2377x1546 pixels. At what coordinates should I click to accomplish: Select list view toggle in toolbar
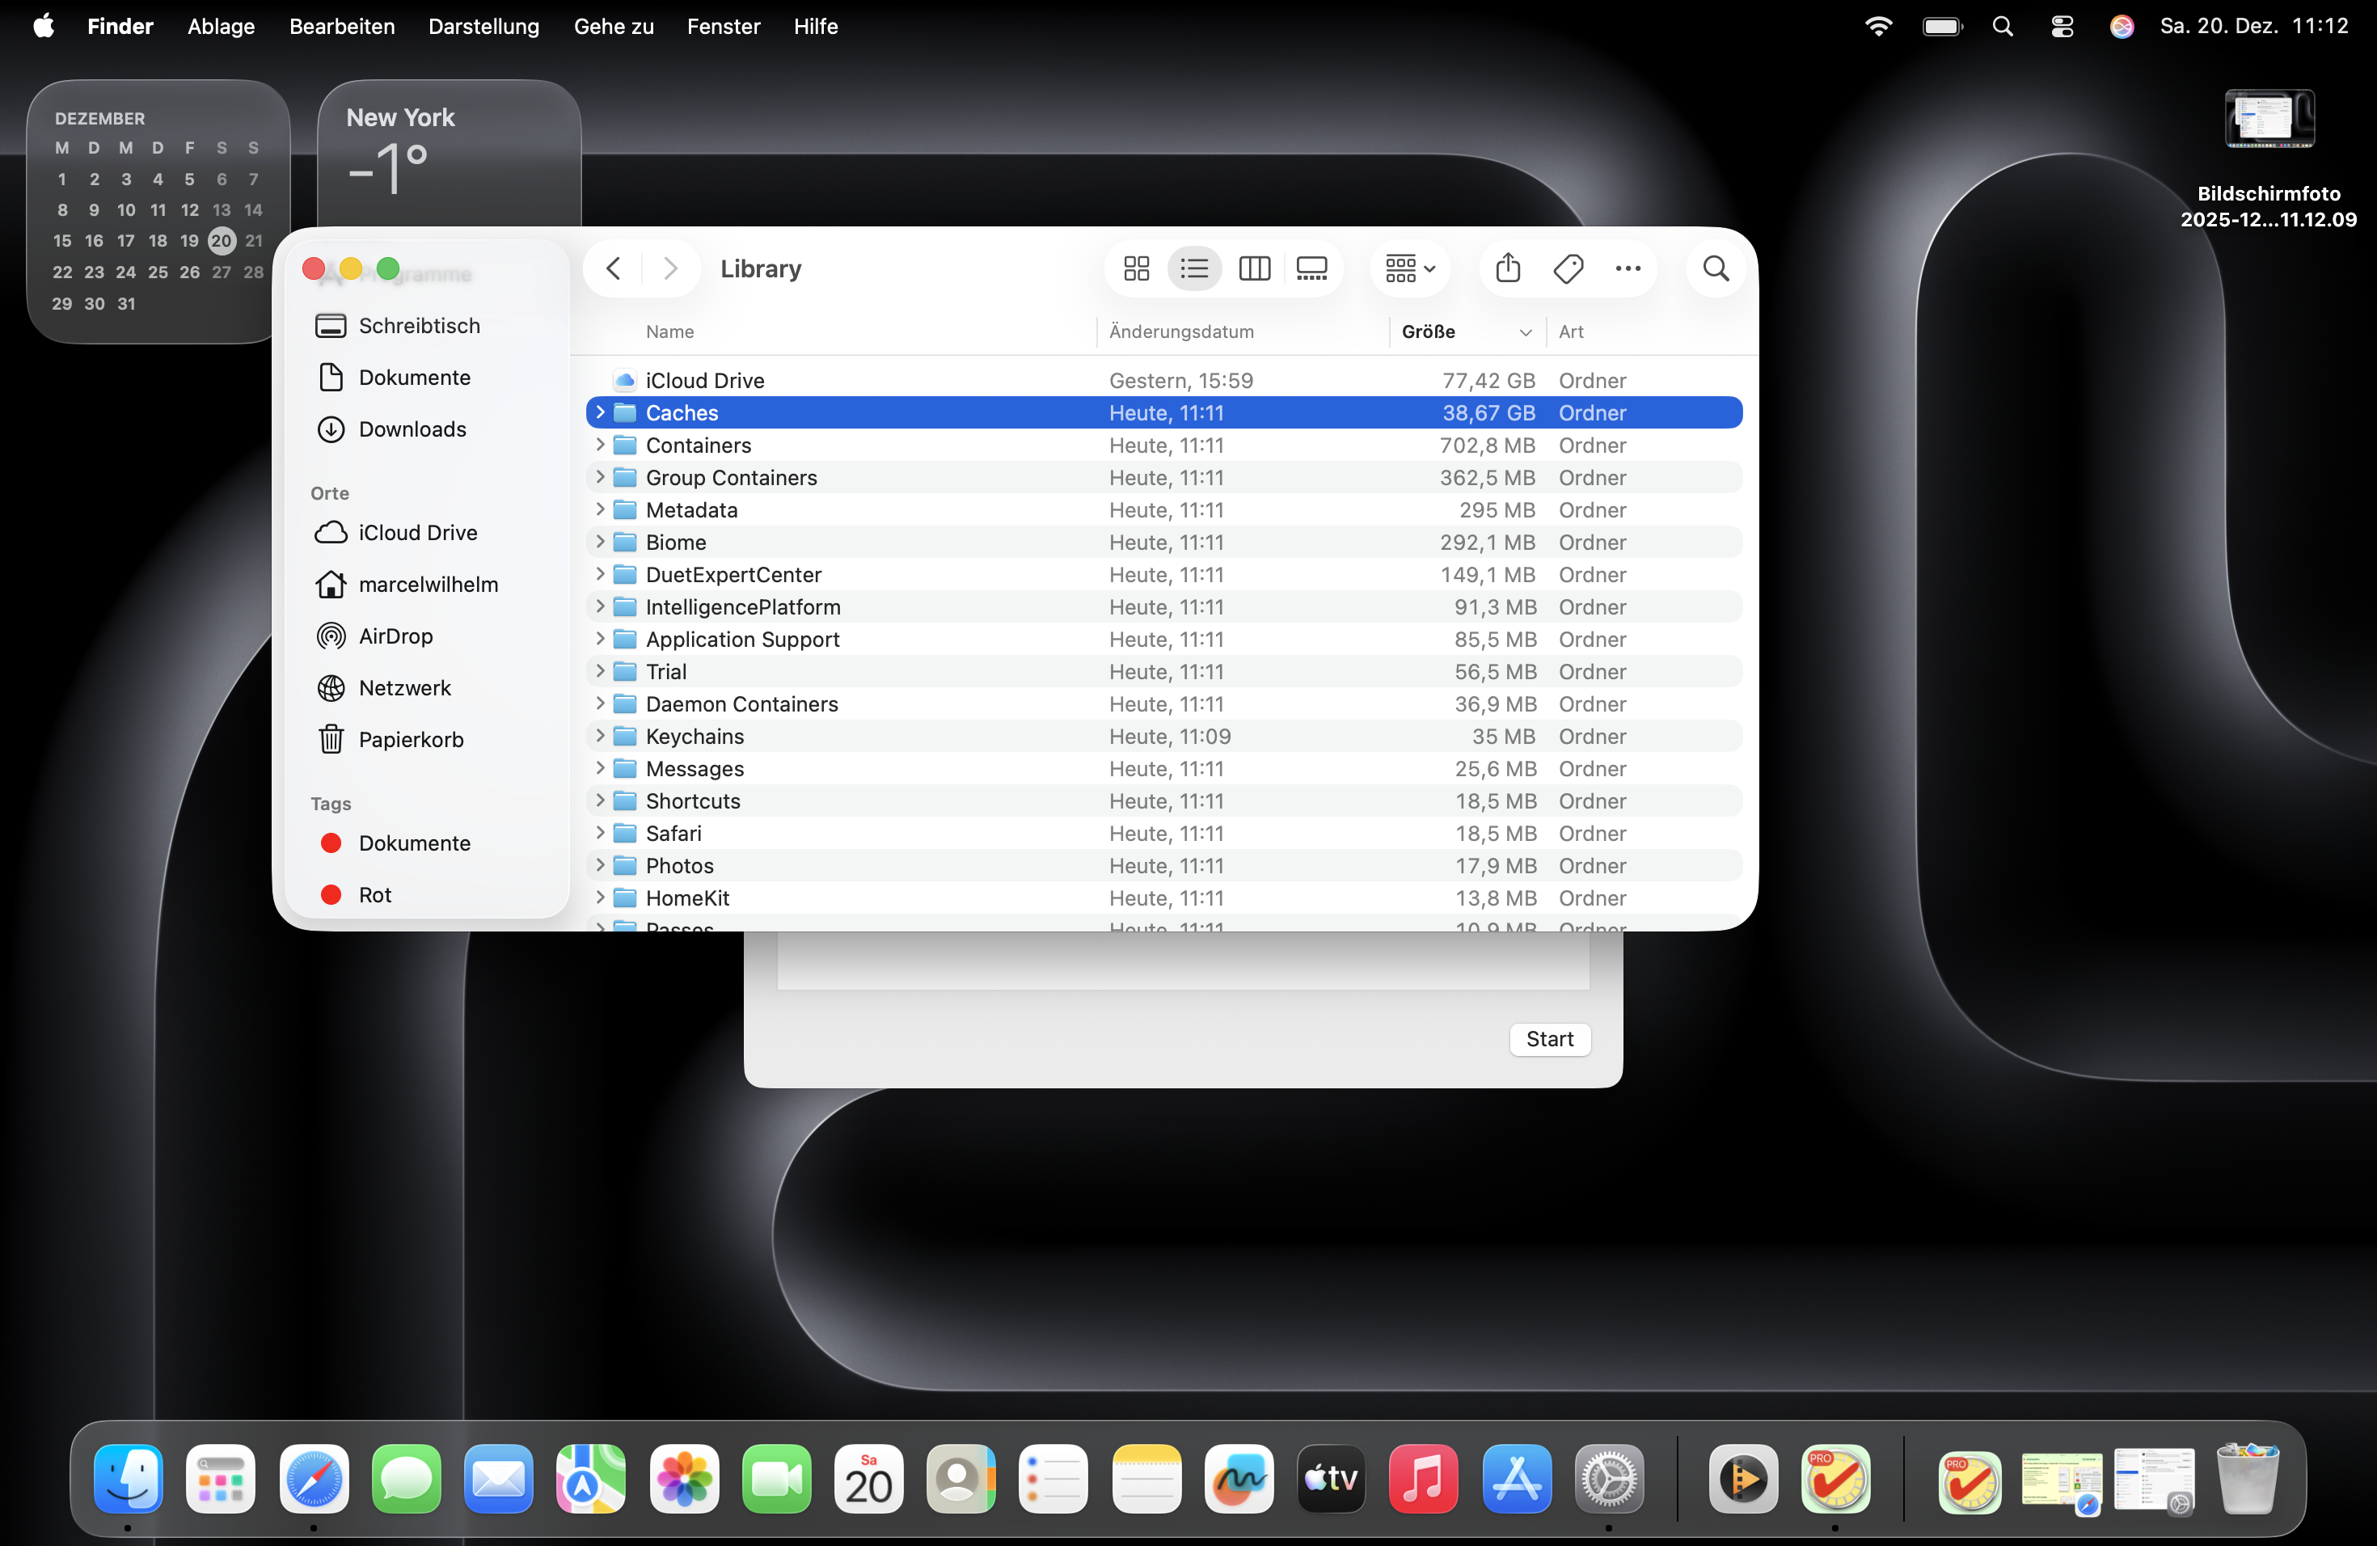[x=1193, y=268]
